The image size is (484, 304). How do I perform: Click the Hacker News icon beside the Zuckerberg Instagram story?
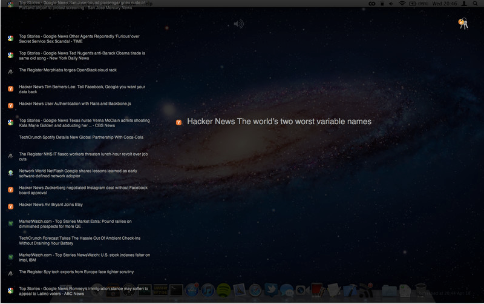tap(10, 190)
